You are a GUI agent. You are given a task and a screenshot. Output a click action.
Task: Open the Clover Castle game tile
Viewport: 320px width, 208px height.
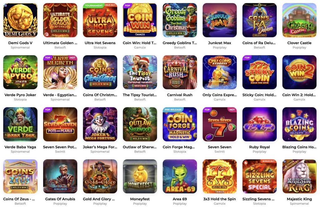coord(299,20)
